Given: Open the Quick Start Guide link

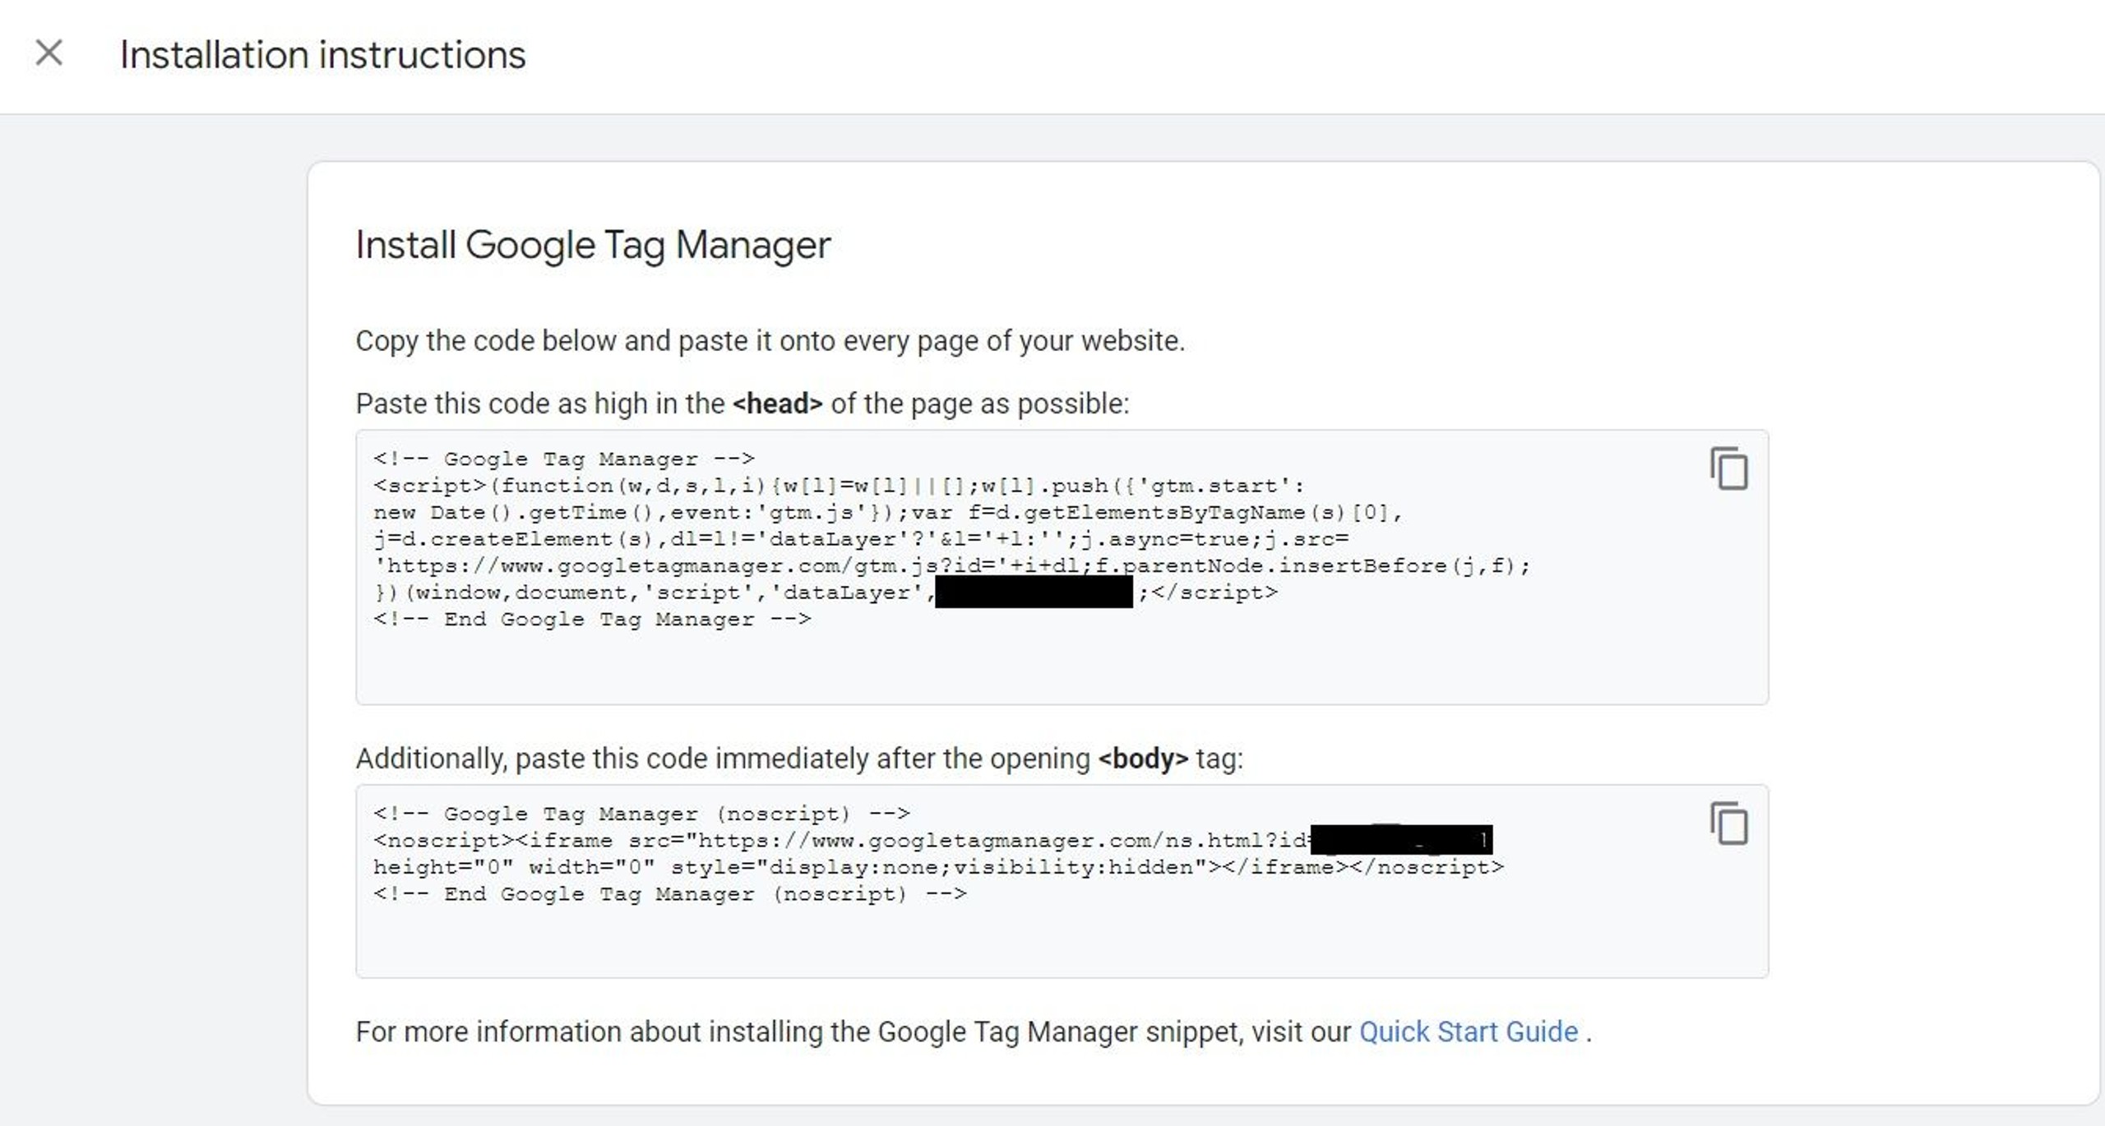Looking at the screenshot, I should click(x=1468, y=1031).
